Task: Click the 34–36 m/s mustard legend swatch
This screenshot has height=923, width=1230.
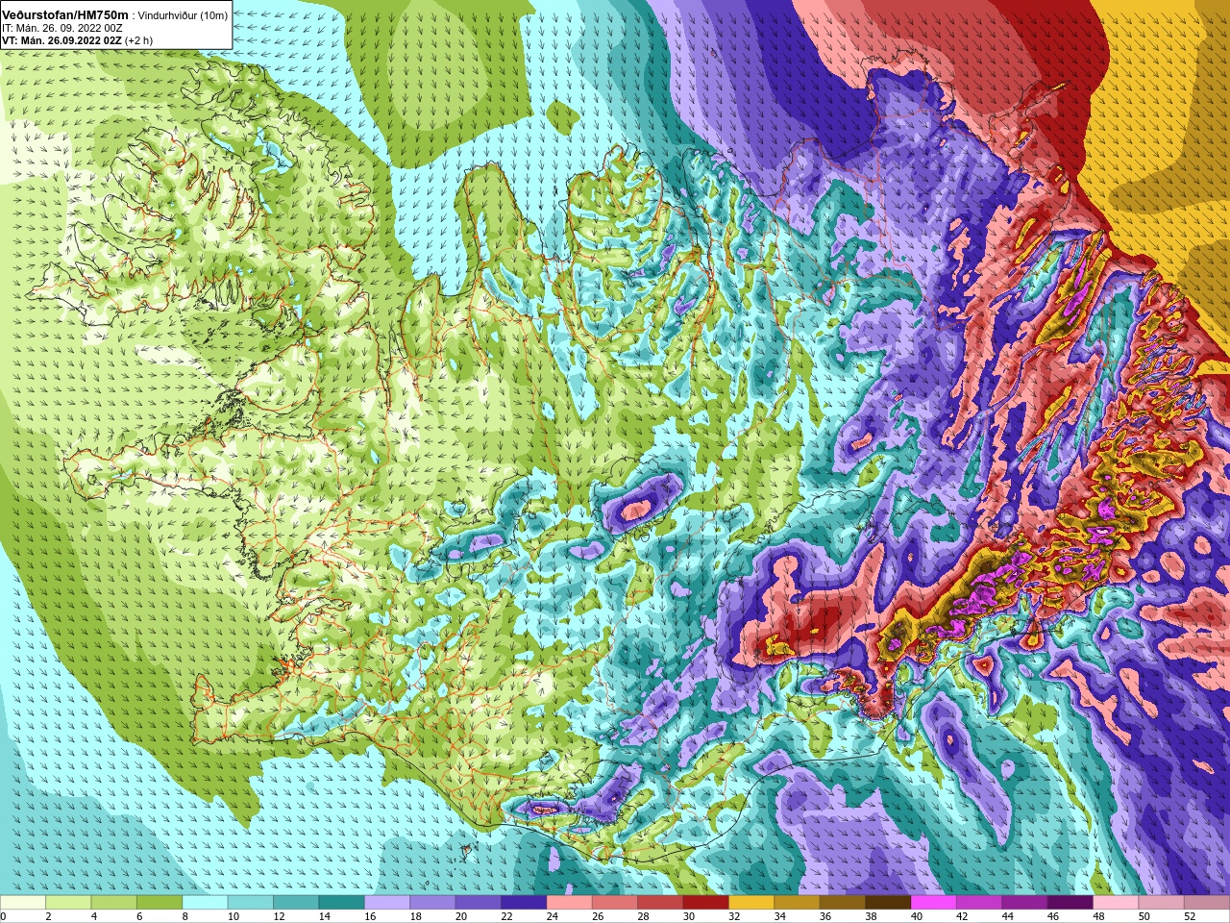Action: tap(798, 903)
